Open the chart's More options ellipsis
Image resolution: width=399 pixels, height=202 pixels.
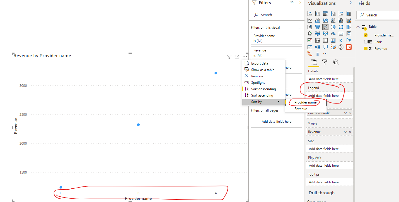[x=245, y=57]
